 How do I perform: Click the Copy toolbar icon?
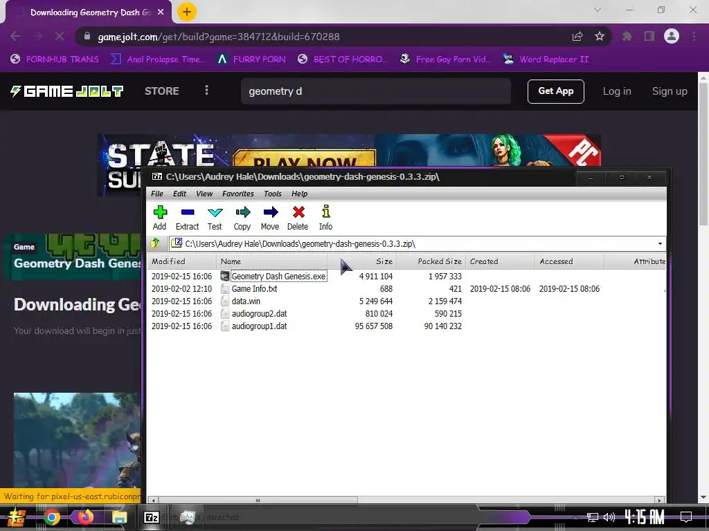coord(242,218)
